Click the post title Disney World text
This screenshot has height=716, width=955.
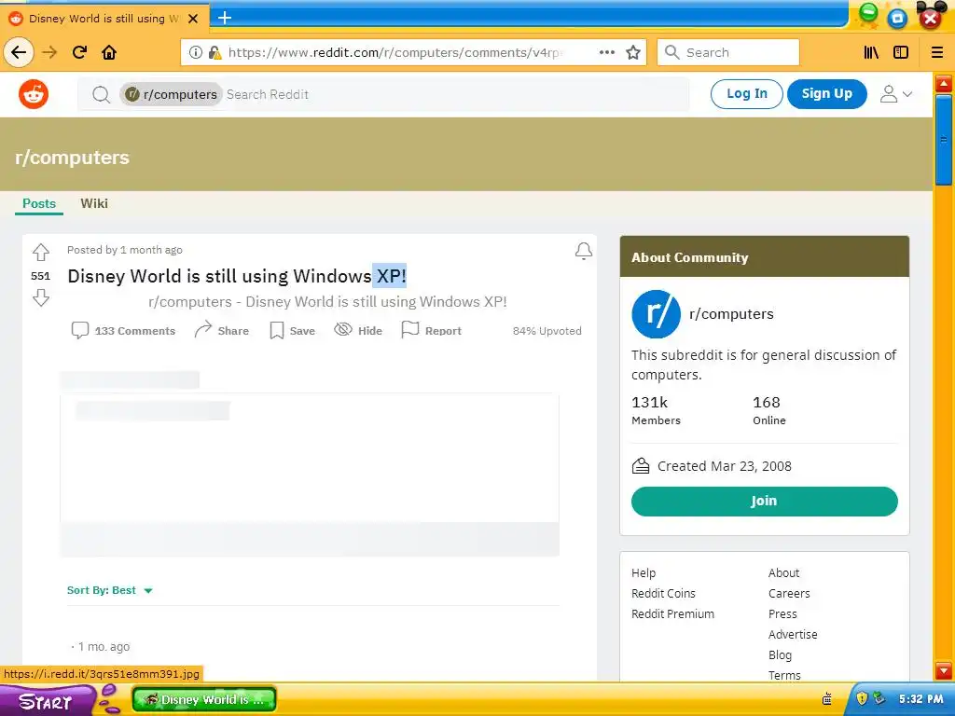pos(237,276)
